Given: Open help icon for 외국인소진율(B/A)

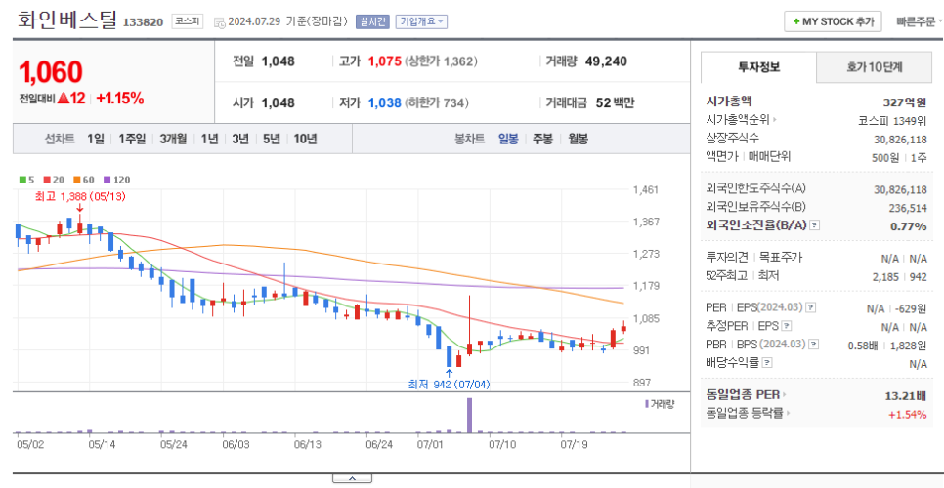Looking at the screenshot, I should click(815, 225).
